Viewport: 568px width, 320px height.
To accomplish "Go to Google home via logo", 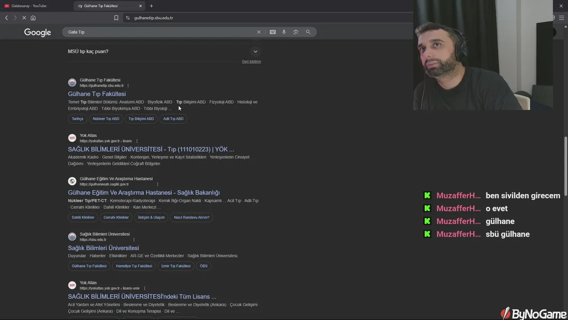I will pos(37,32).
